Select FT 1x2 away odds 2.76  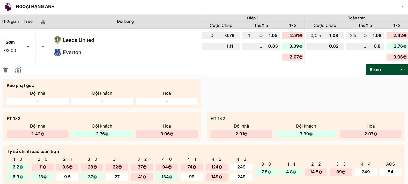[102, 134]
